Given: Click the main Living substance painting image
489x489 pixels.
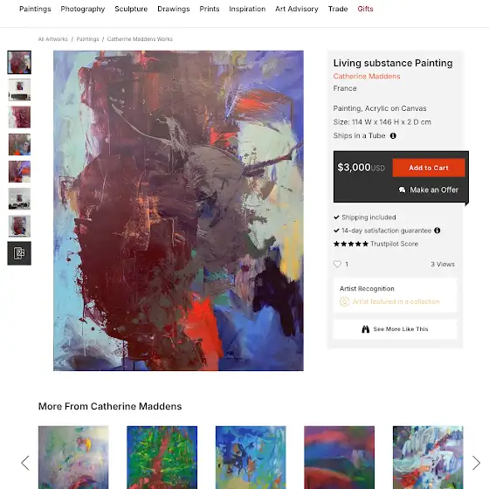Looking at the screenshot, I should [178, 210].
